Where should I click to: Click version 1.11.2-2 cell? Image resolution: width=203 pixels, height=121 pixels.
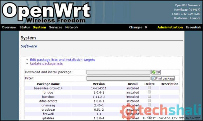99,97
